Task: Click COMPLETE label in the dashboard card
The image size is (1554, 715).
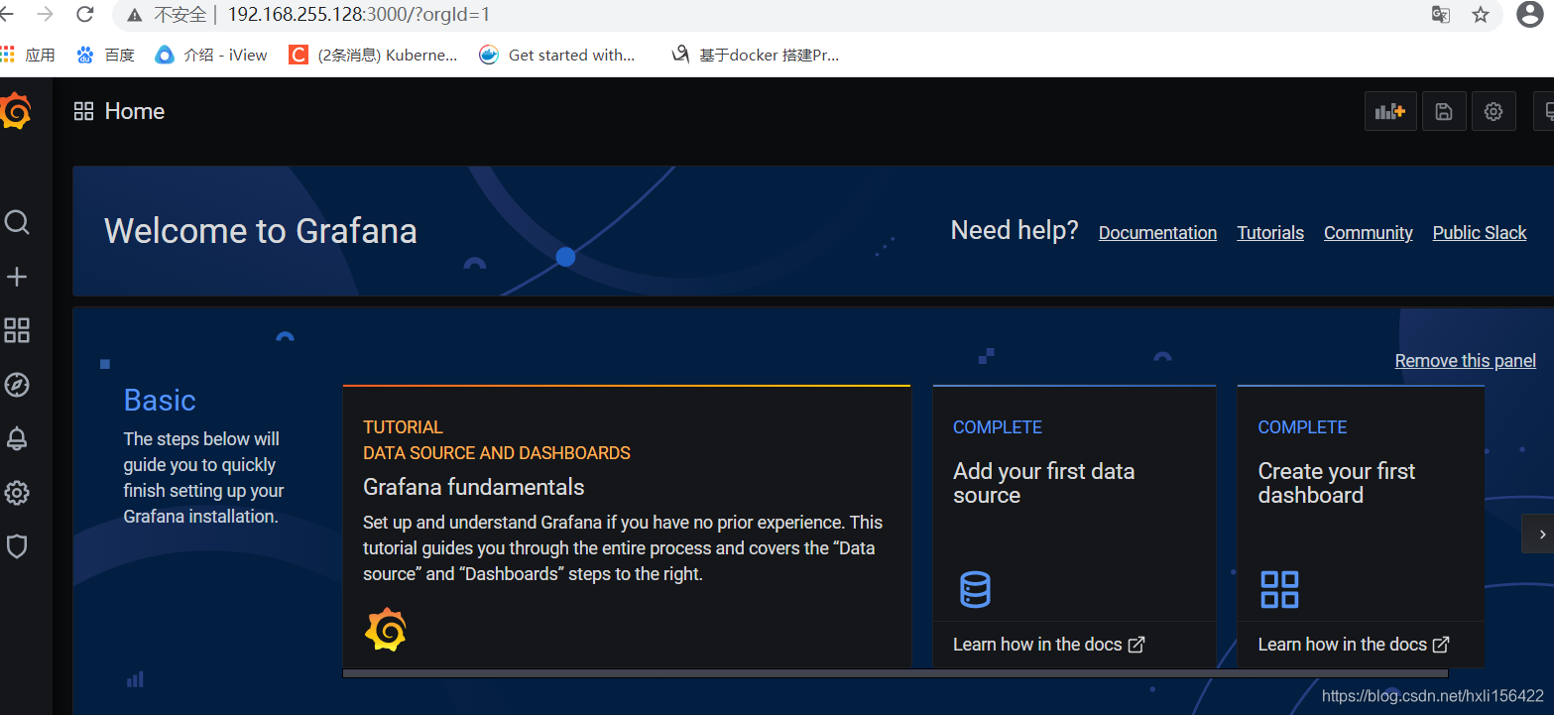Action: click(x=1302, y=427)
